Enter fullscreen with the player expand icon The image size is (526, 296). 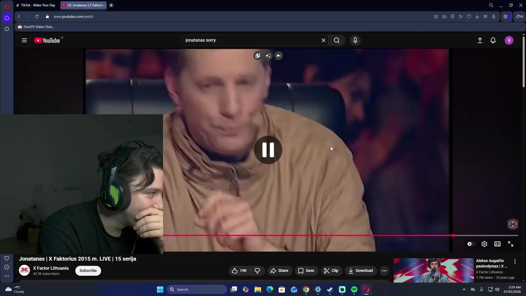[510, 244]
